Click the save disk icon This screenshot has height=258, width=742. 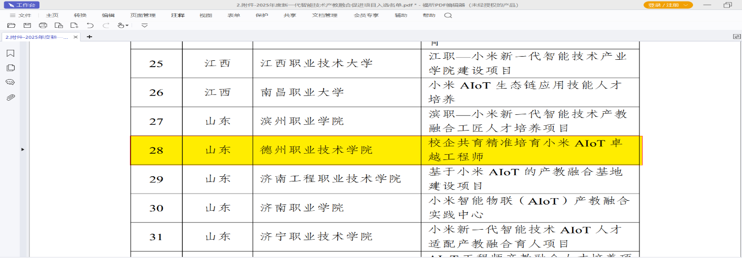point(27,25)
